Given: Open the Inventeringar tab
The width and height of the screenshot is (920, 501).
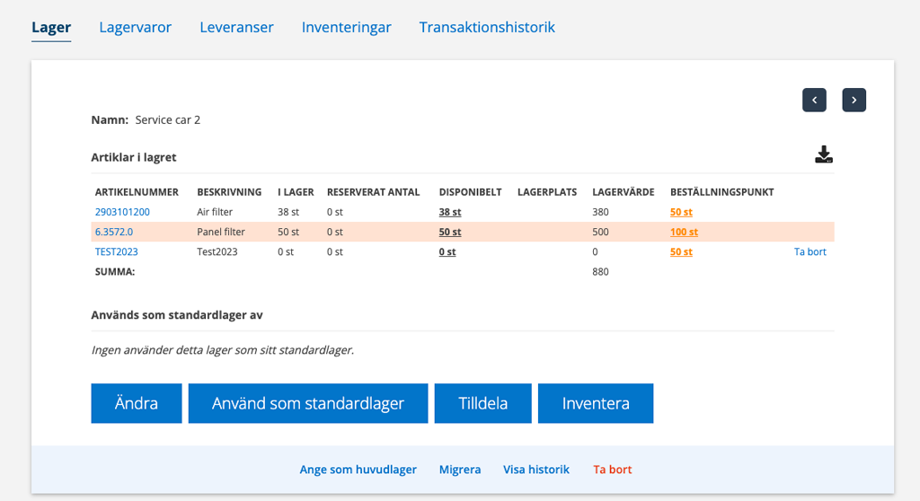Looking at the screenshot, I should [x=346, y=27].
